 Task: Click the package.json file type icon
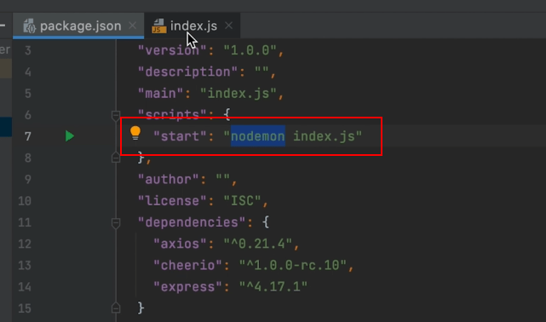point(29,26)
